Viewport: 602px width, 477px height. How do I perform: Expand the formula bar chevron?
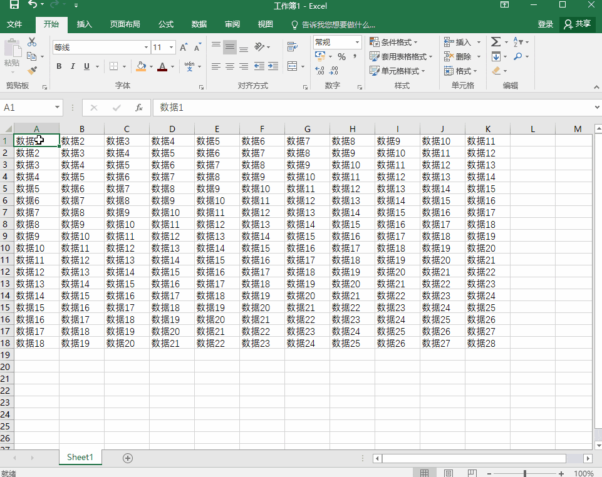(x=597, y=108)
